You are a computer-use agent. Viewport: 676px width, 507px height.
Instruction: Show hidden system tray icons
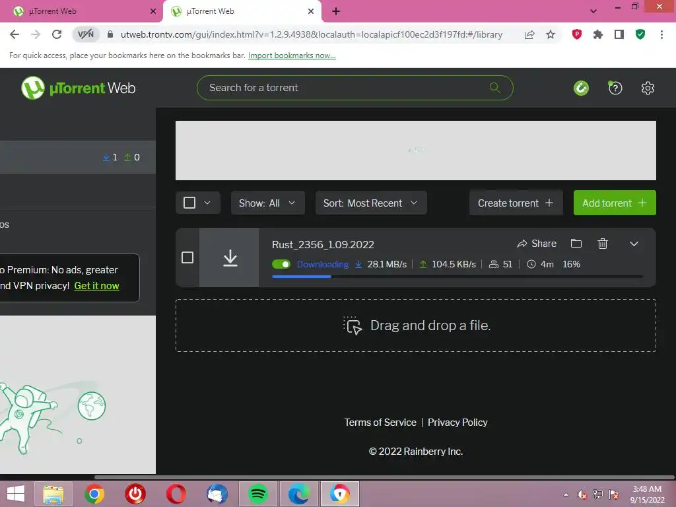(566, 494)
